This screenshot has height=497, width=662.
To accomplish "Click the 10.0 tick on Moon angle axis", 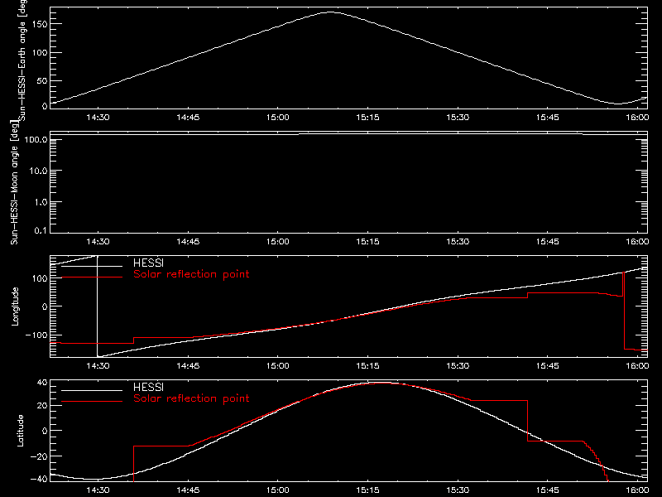I will pos(38,171).
